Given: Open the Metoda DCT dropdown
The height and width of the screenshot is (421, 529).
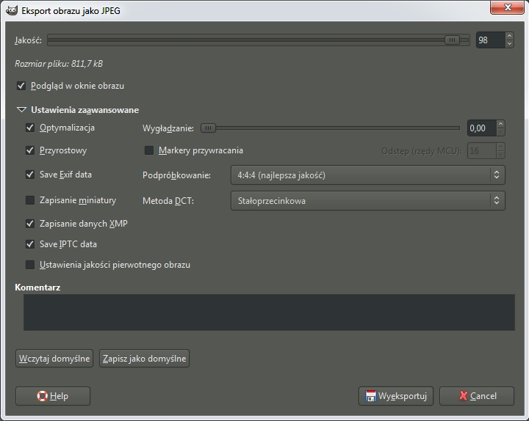Looking at the screenshot, I should click(x=367, y=200).
